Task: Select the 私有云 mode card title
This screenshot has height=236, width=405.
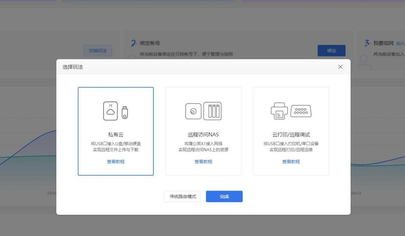Action: 115,135
